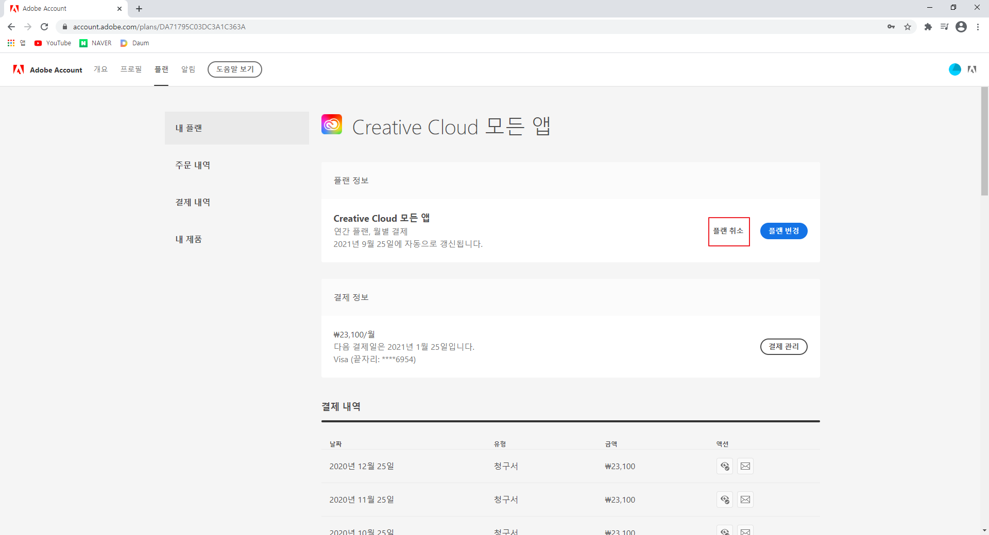Viewport: 989px width, 535px height.
Task: Click the Visa card ending 6954 text
Action: point(374,359)
